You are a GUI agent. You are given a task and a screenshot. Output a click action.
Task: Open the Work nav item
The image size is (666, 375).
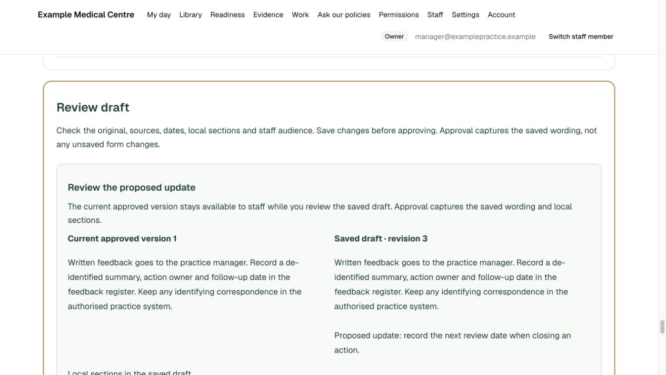(x=300, y=15)
